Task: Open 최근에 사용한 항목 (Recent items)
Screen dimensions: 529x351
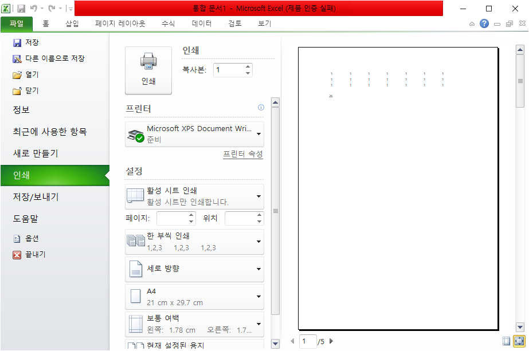Action: [x=50, y=132]
